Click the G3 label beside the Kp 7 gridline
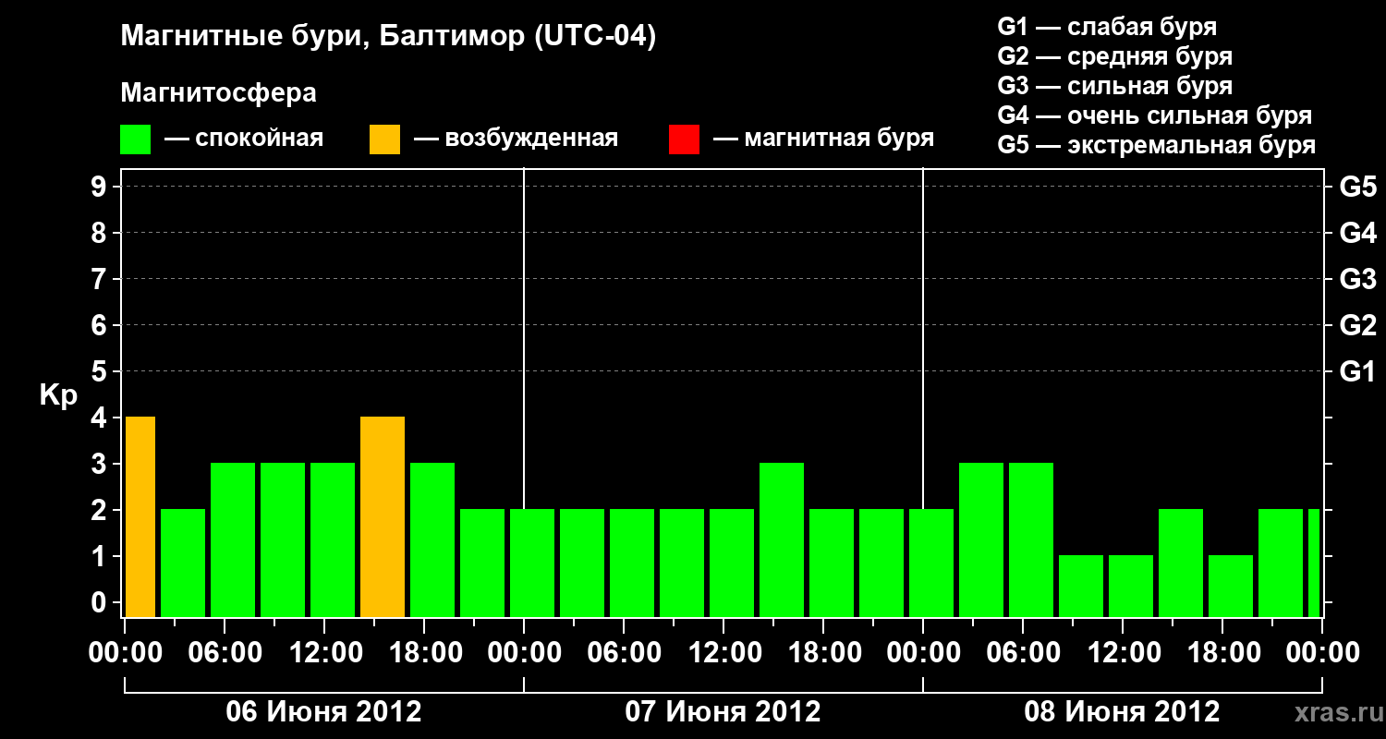 point(1357,279)
